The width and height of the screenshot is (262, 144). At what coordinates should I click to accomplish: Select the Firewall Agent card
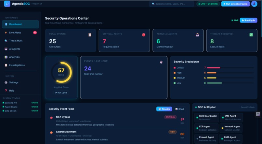[x=206, y=139]
